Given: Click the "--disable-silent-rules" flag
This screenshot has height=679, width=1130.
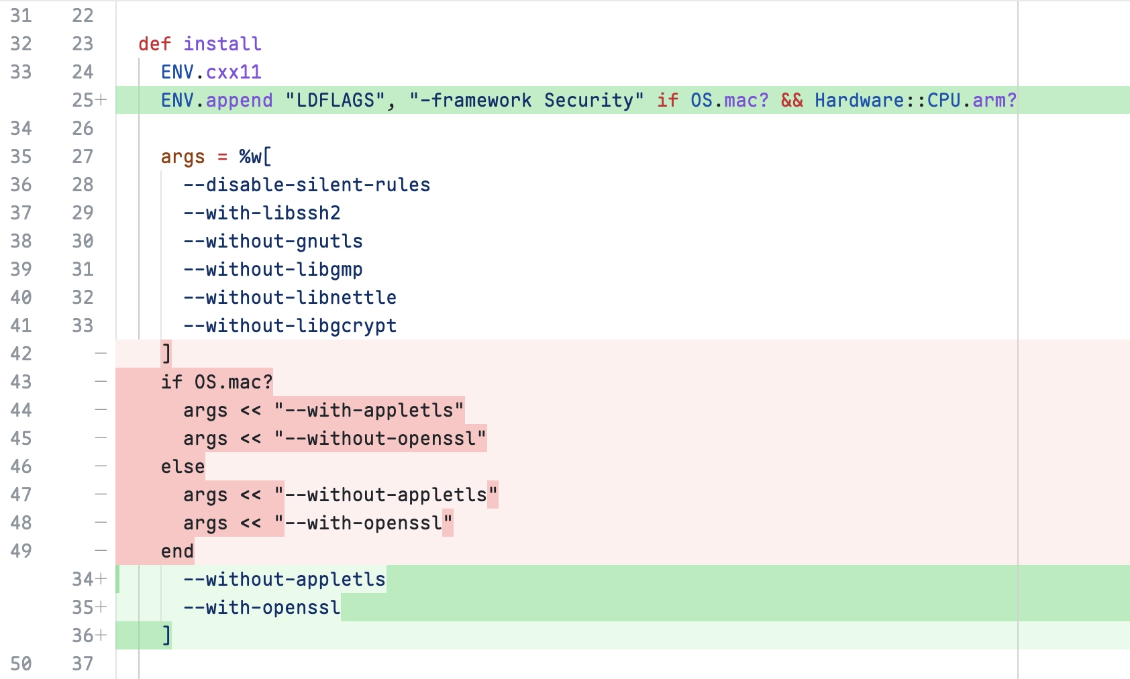Looking at the screenshot, I should [307, 185].
